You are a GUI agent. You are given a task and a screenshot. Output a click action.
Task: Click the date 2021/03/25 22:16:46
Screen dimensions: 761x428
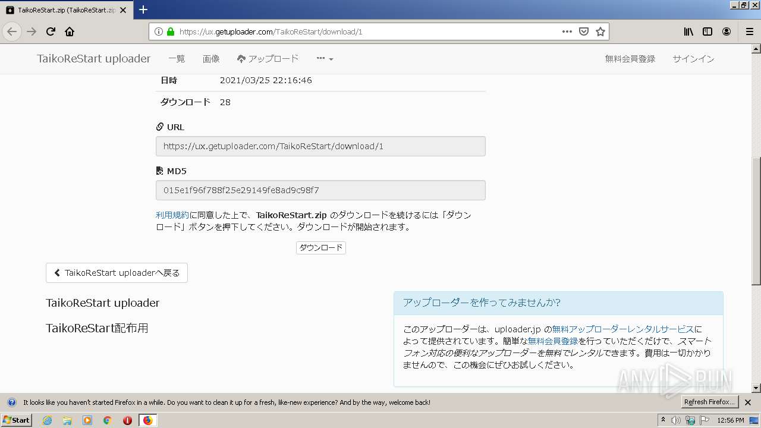266,80
